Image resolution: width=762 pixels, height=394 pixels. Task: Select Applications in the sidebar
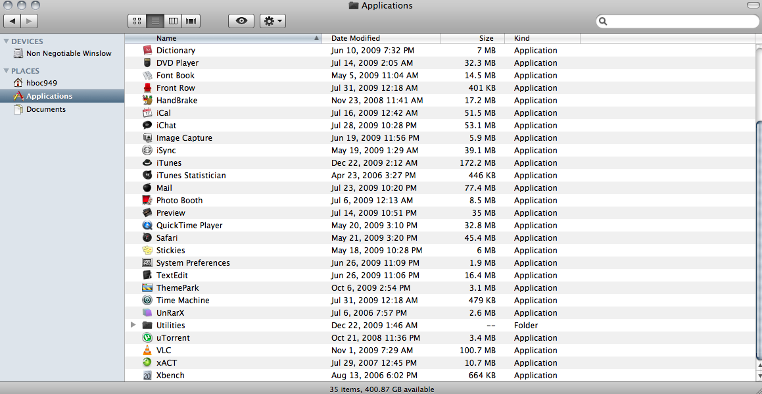tap(62, 96)
